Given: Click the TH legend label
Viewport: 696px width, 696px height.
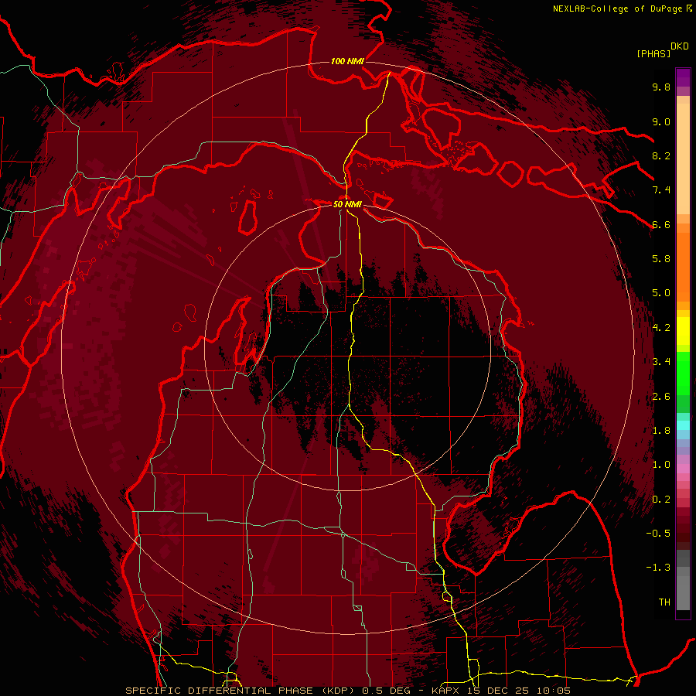Looking at the screenshot, I should (664, 602).
